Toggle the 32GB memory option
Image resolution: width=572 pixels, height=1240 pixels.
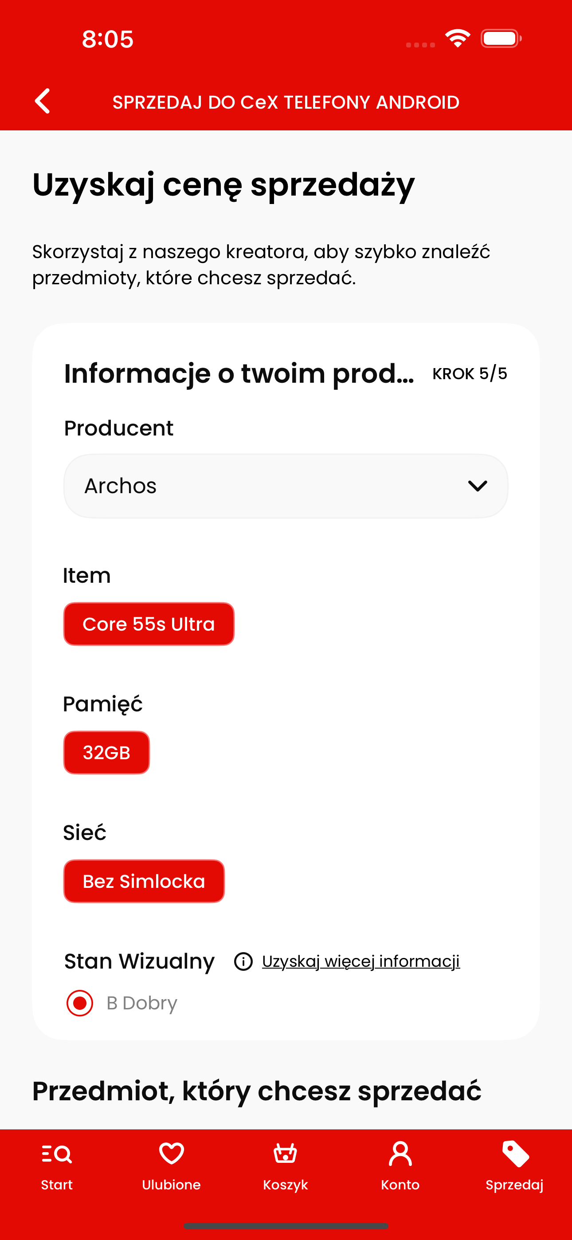[106, 752]
